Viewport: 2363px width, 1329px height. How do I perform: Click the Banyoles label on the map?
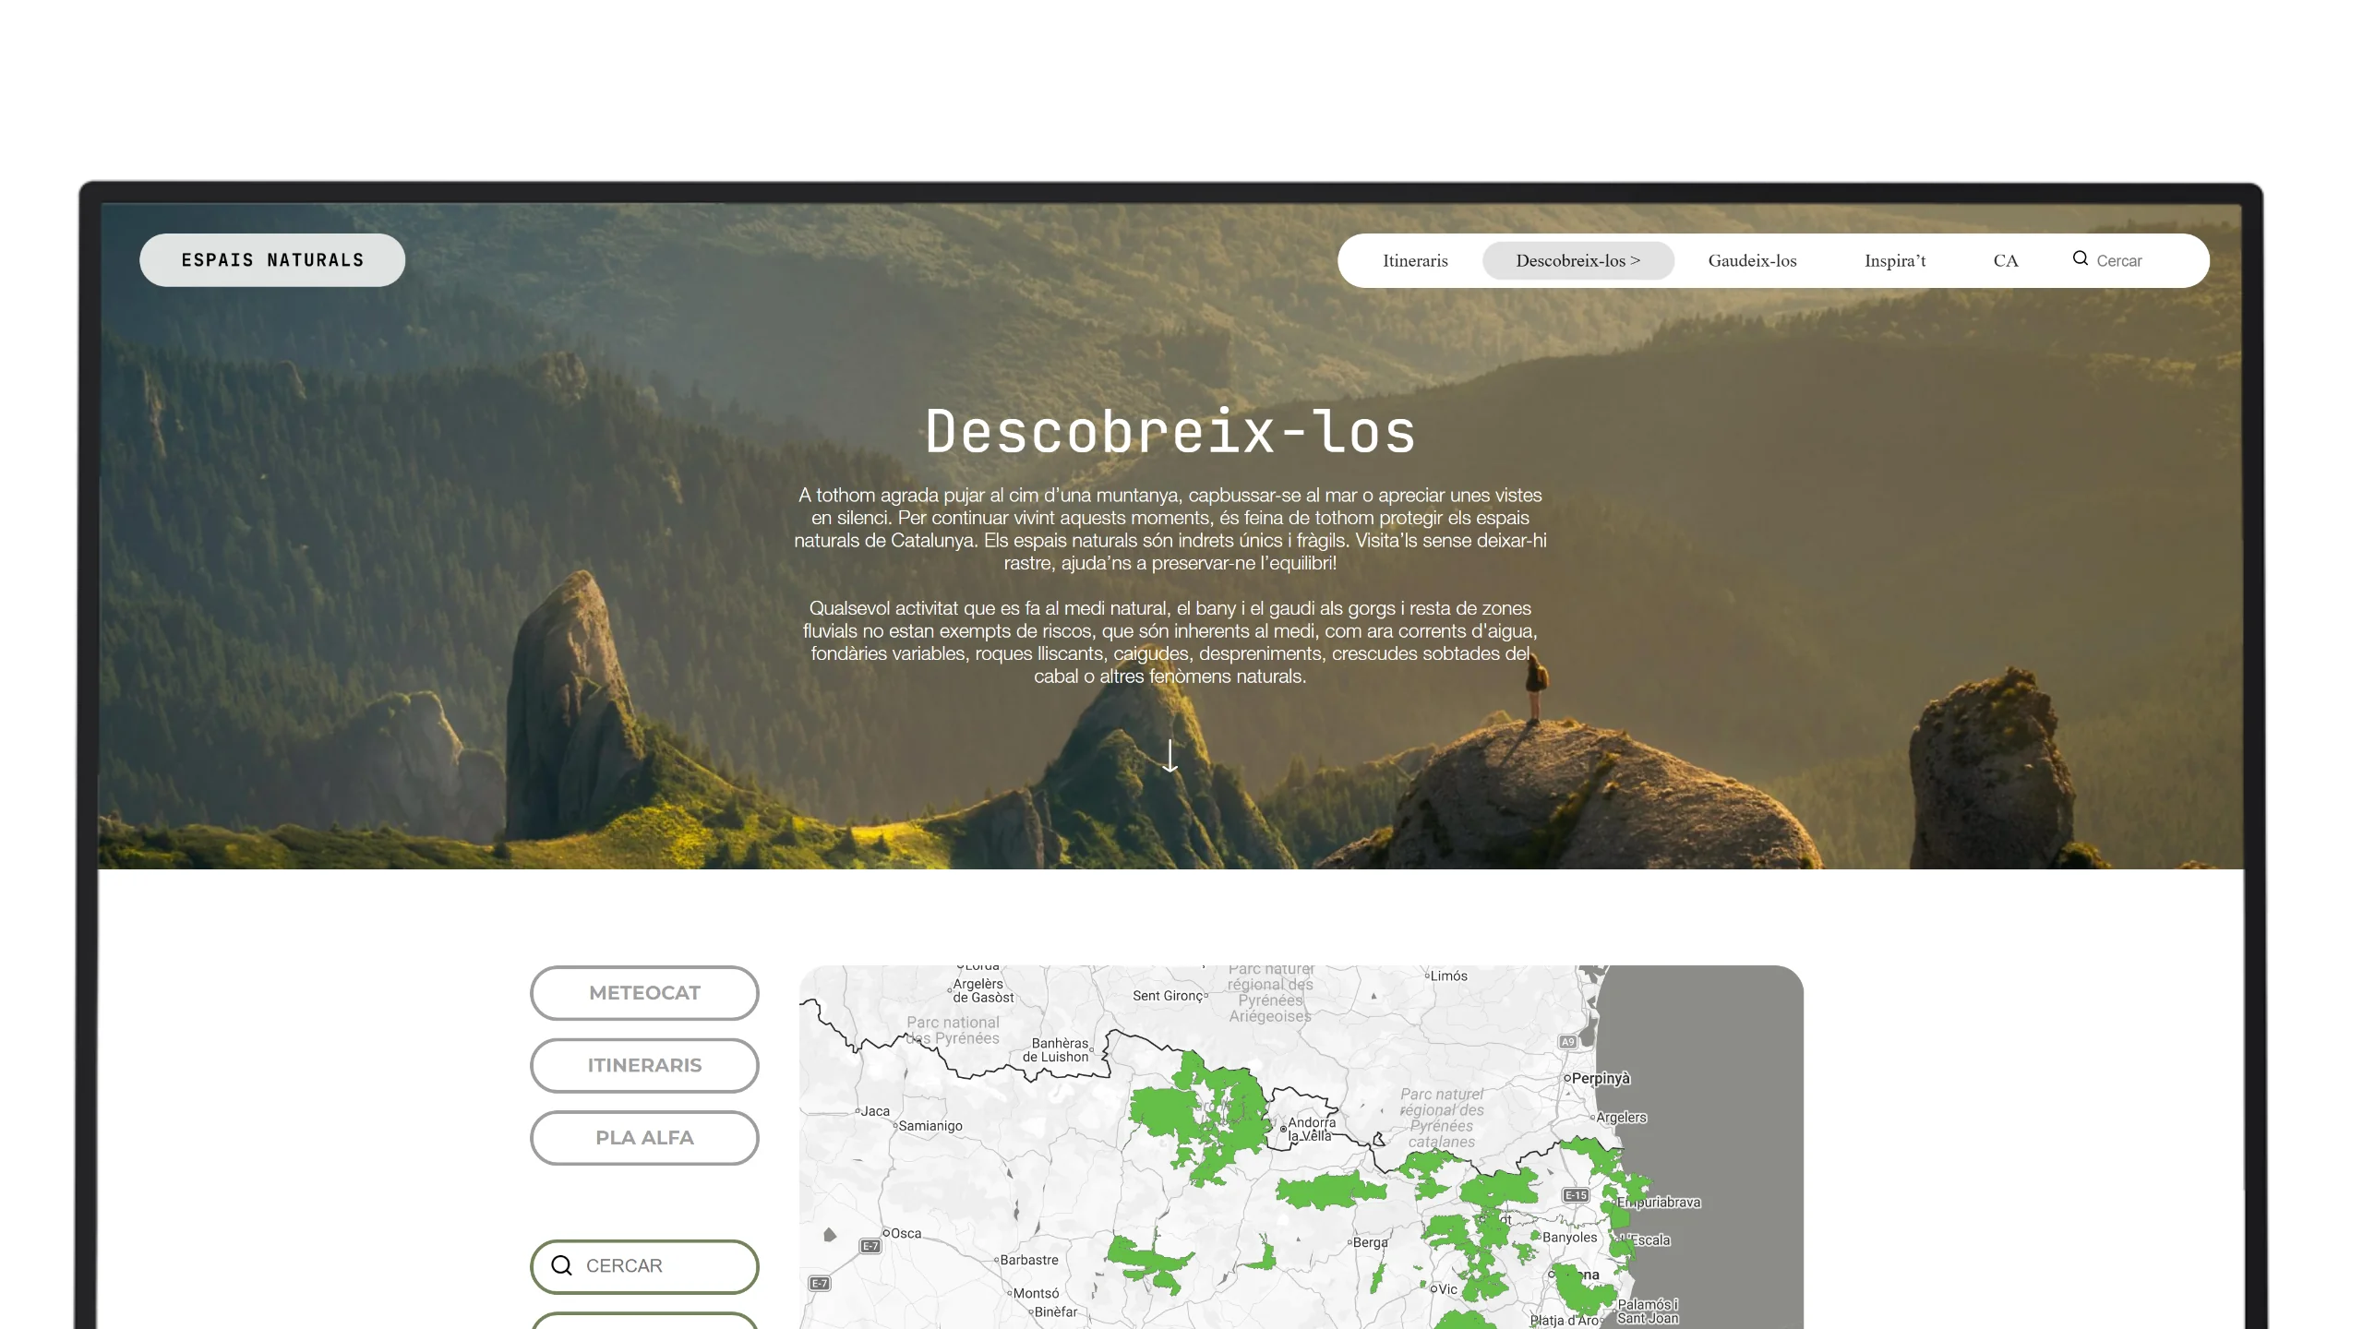(x=1569, y=1237)
